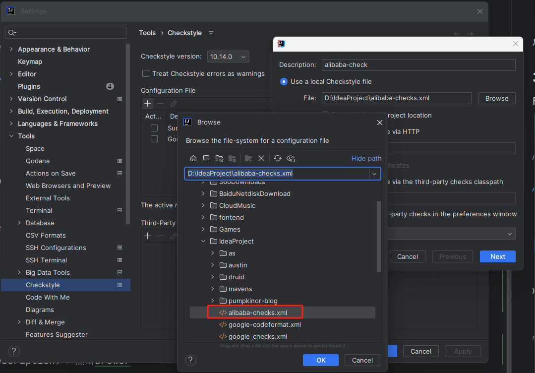Select google_checks.xml file in the tree
Screen dimensions: 535x373
click(257, 336)
